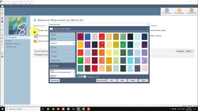The width and height of the screenshot is (198, 111).
Task: Click the Clear button
Action: tap(122, 80)
